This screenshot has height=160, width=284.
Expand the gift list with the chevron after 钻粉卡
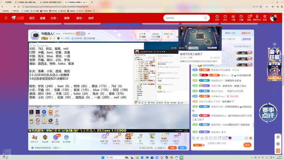pos(185,139)
